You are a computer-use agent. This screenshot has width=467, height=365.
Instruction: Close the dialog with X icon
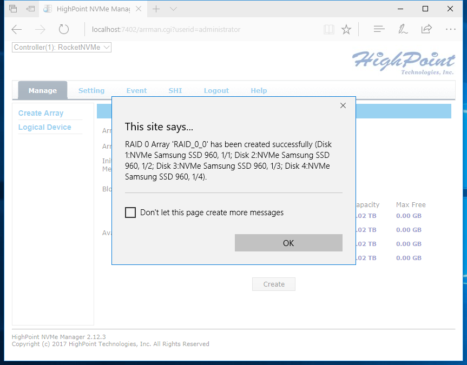click(x=343, y=105)
